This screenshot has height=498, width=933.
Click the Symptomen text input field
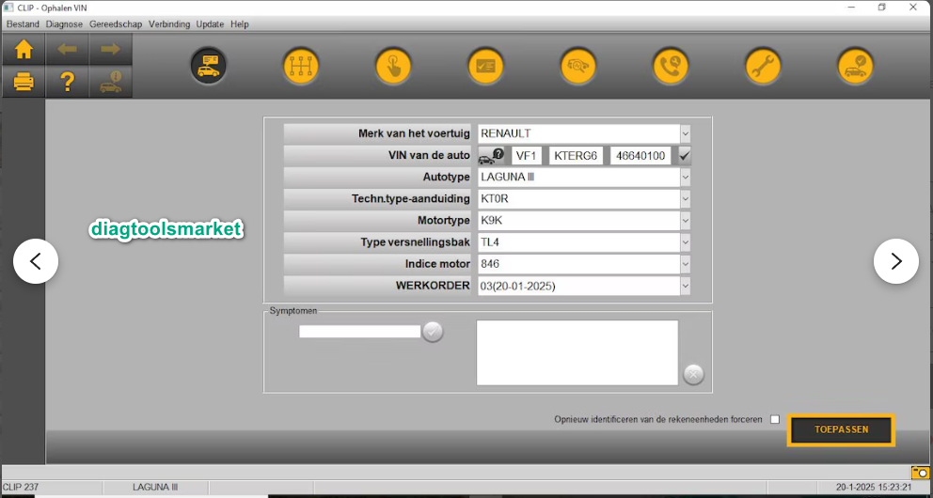(360, 332)
